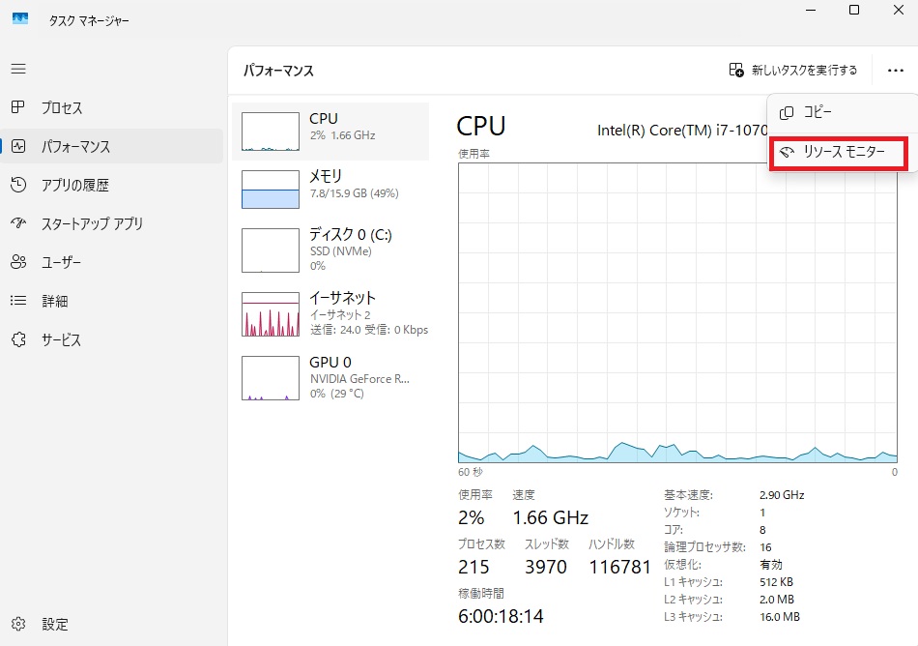Screen dimensions: 918x646
Task: Open the ユーザー users icon
Action: coord(18,262)
